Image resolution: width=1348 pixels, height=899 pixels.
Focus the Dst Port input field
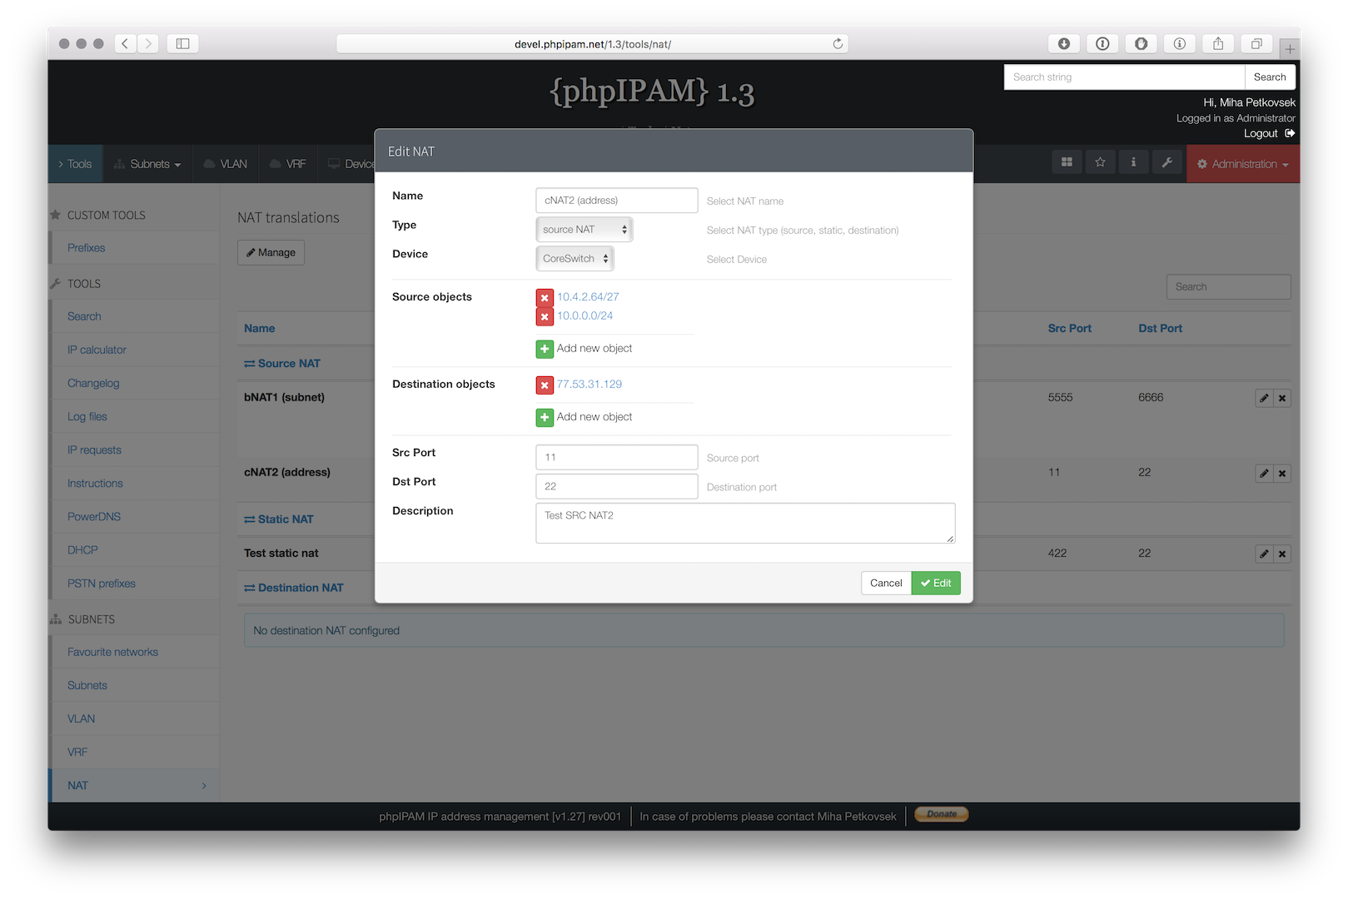pyautogui.click(x=617, y=486)
